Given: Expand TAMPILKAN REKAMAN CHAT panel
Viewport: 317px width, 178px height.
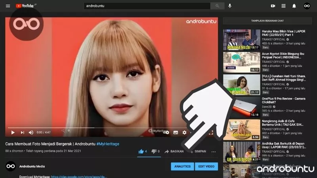Looking at the screenshot, I should point(267,21).
